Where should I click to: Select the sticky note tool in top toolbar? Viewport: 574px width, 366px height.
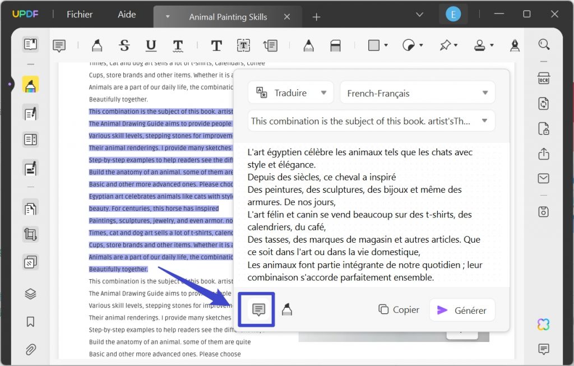[59, 46]
